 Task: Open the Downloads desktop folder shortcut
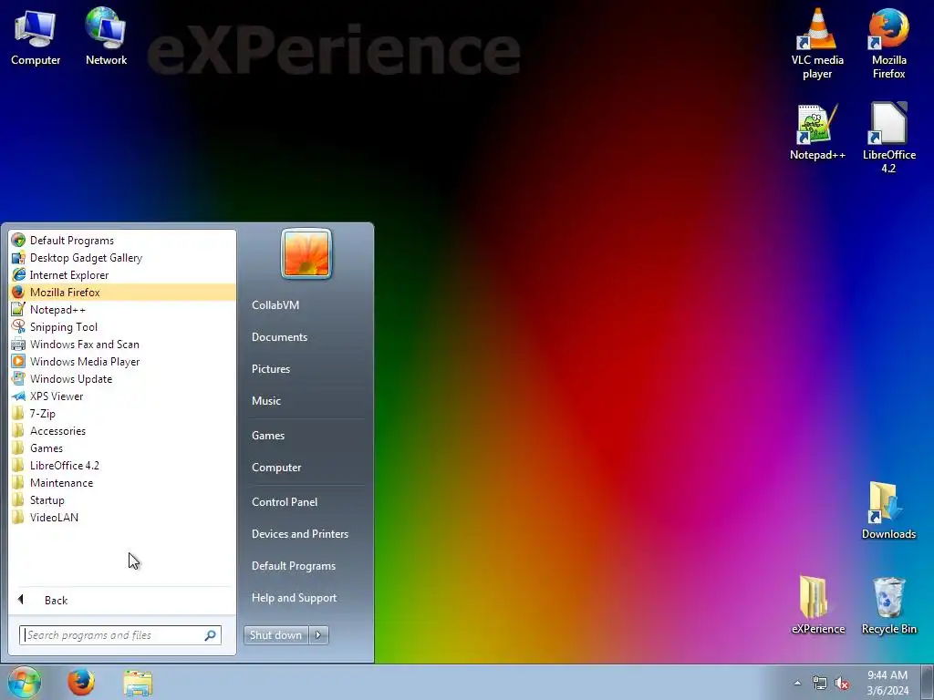click(x=888, y=511)
